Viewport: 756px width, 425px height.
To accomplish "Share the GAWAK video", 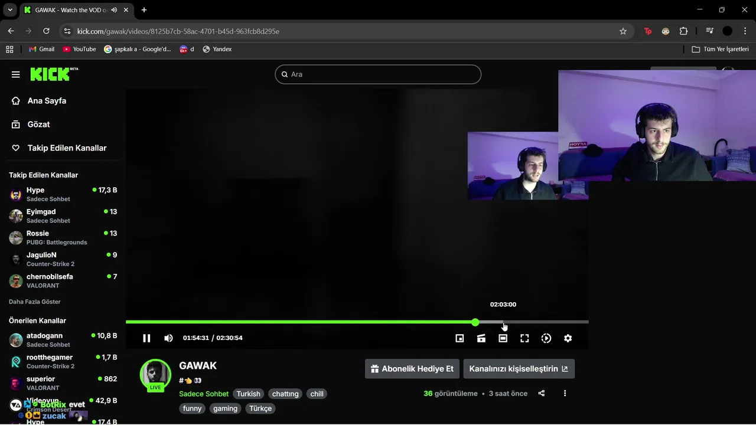I will [x=542, y=393].
